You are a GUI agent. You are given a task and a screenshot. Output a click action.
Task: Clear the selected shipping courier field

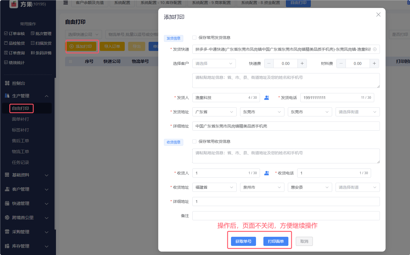pos(375,49)
